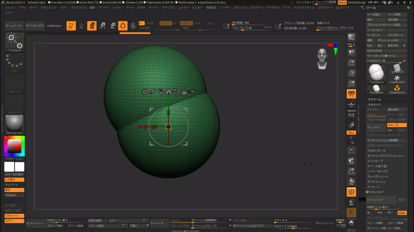The image size is (414, 232).
Task: Open the Transpose brush selector
Action: point(14,42)
